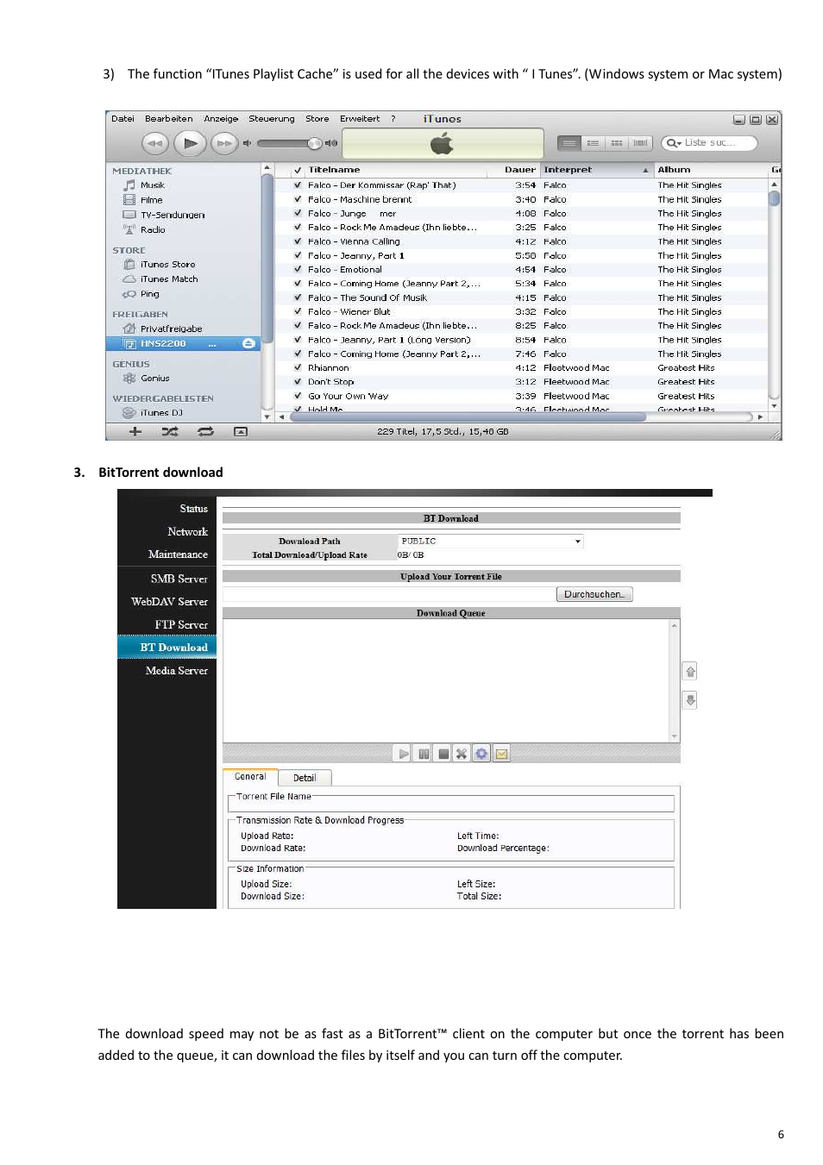Open BT Download settings with gear icon
Screen dimensions: 823x1165
click(481, 753)
